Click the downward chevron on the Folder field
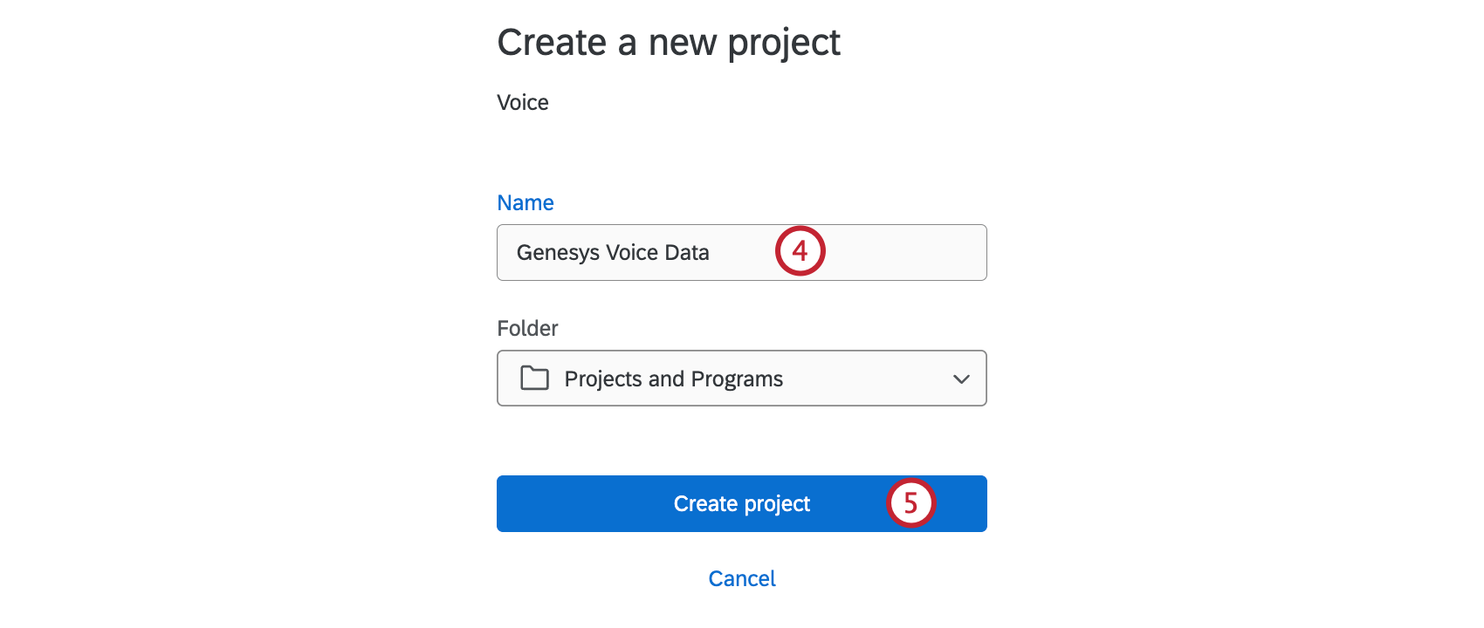 click(961, 379)
